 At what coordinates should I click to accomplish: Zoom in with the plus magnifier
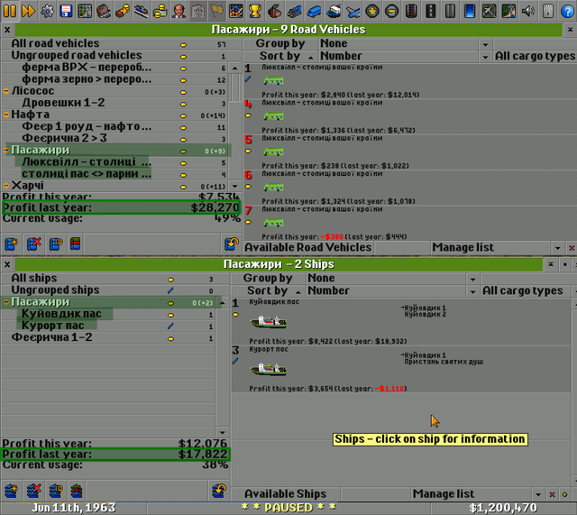pos(372,10)
